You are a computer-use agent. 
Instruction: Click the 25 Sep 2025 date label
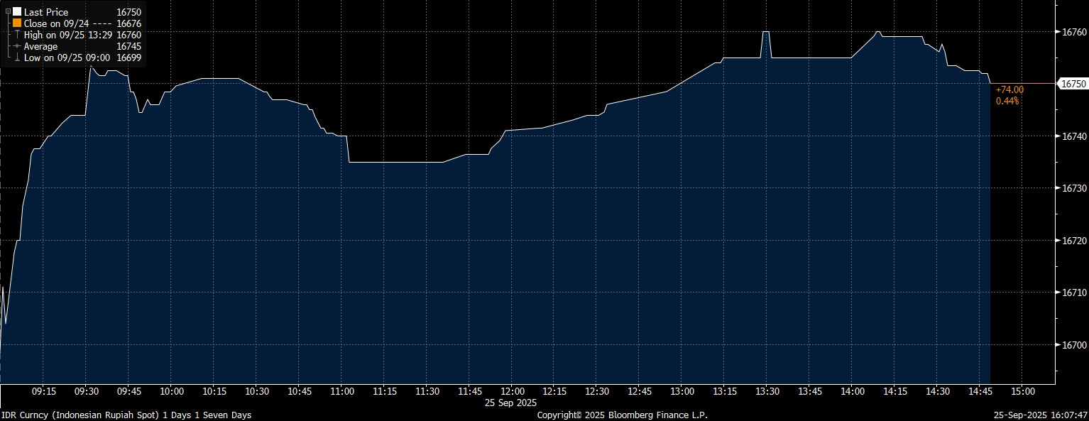[512, 403]
